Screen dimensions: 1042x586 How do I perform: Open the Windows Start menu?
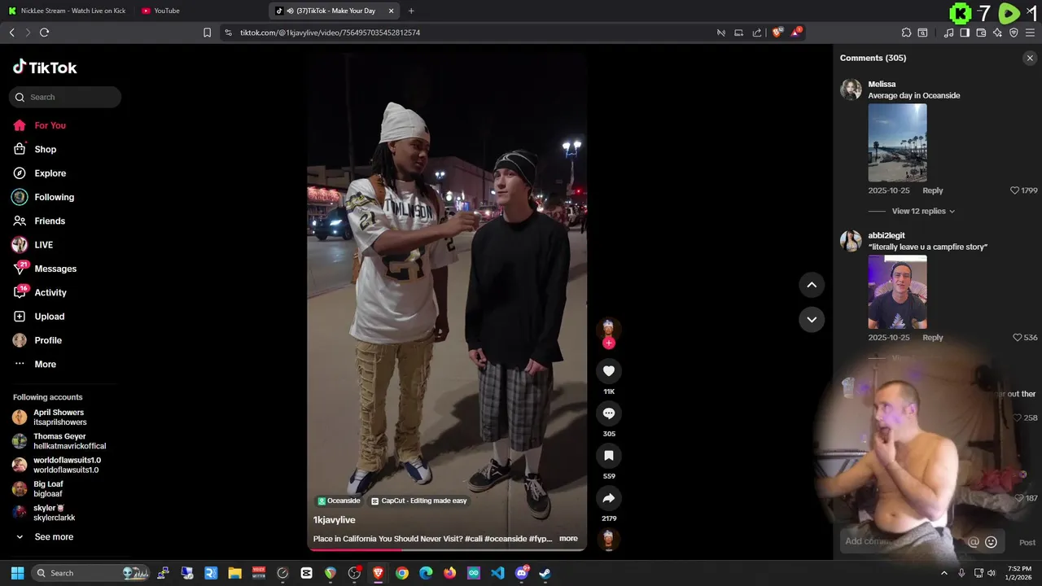(x=17, y=573)
